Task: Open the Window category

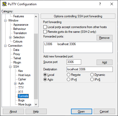Action: (x=13, y=20)
